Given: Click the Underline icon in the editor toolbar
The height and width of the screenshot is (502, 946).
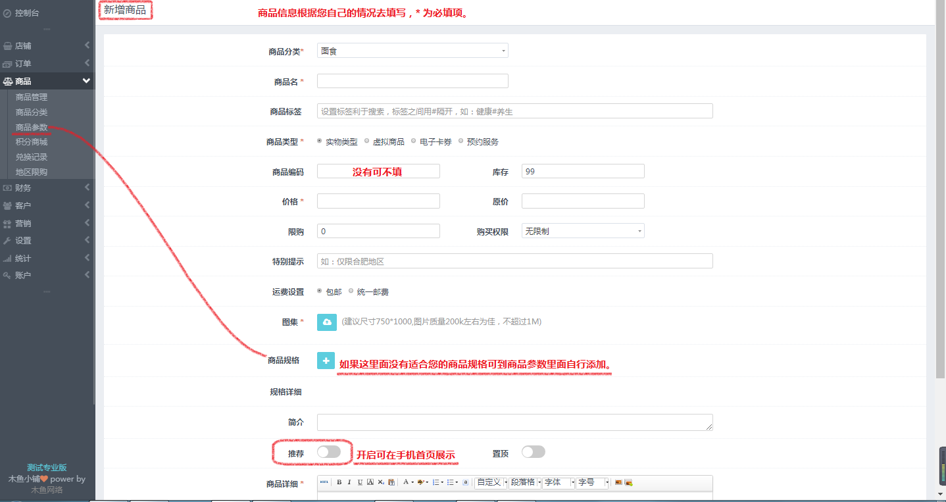Looking at the screenshot, I should click(360, 482).
